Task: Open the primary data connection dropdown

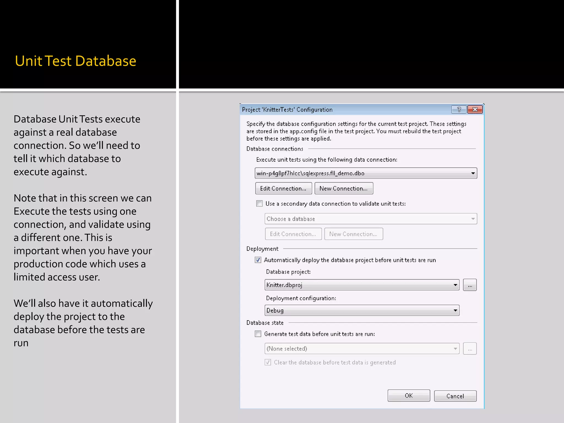Action: [x=366, y=173]
